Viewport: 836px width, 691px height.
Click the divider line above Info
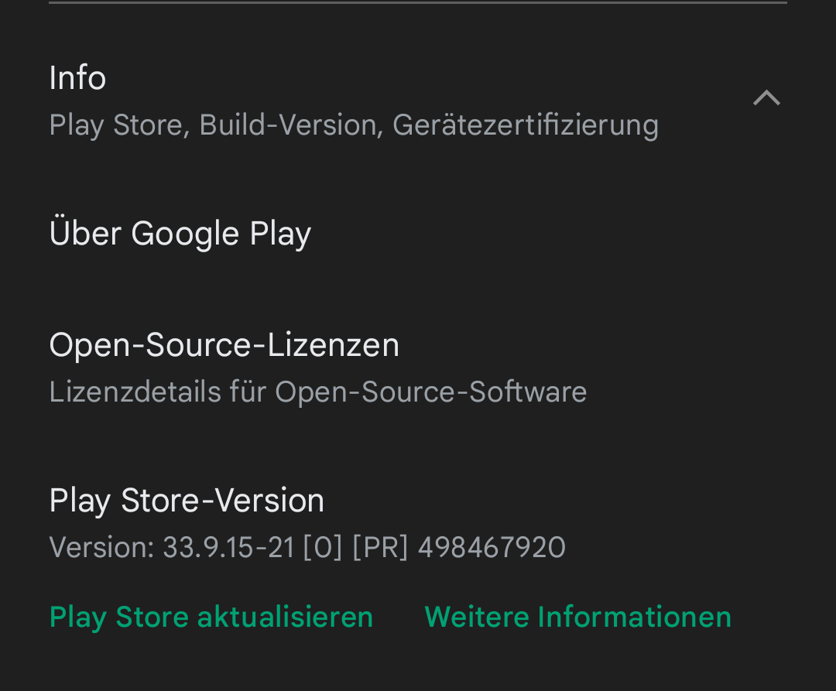(418, 3)
